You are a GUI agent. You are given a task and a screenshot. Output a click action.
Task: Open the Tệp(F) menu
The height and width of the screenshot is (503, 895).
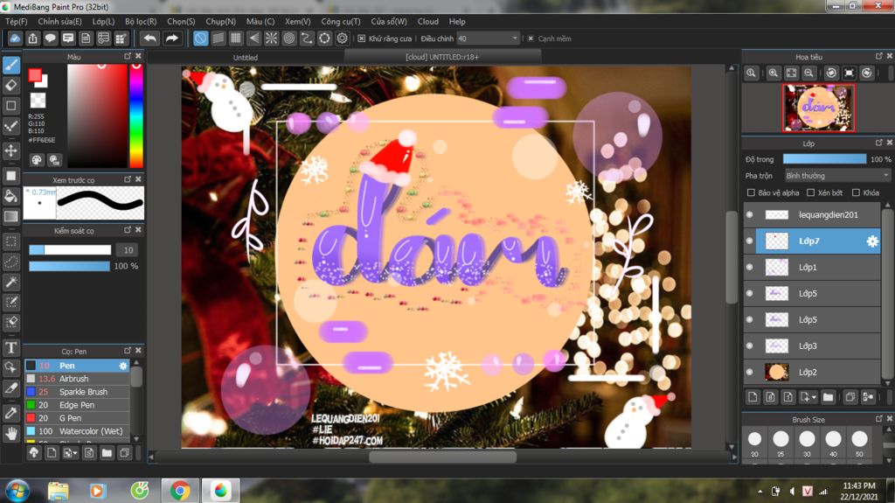point(16,21)
